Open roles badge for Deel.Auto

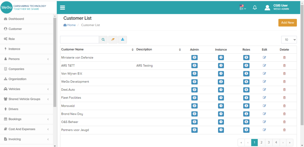point(246,90)
